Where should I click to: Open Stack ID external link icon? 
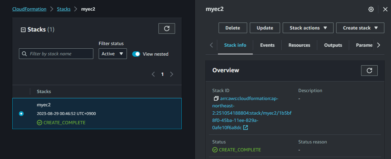(x=245, y=128)
